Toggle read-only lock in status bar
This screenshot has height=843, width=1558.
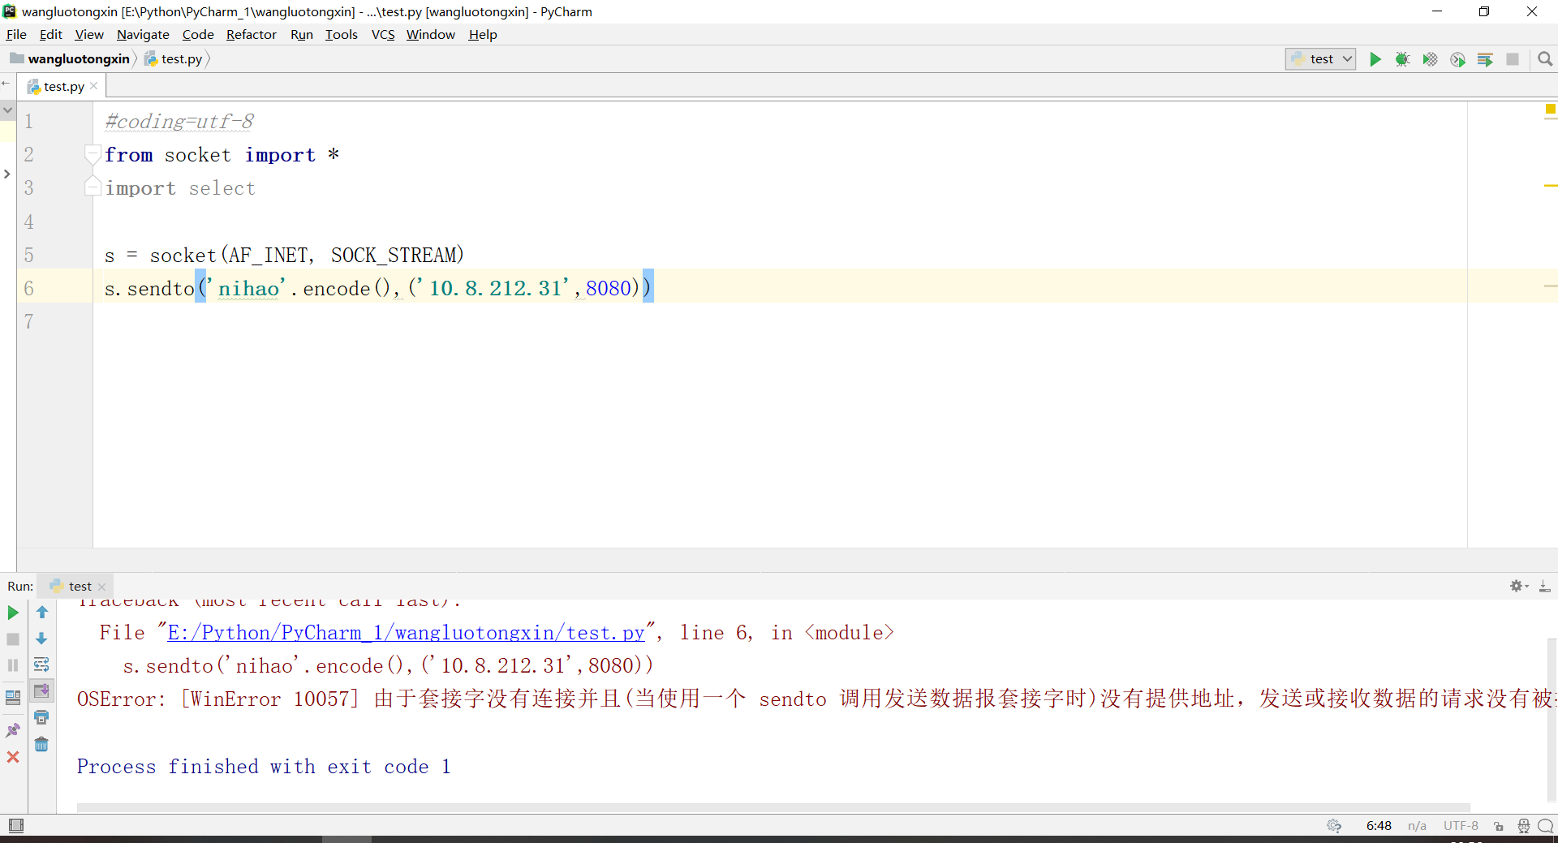click(1499, 826)
